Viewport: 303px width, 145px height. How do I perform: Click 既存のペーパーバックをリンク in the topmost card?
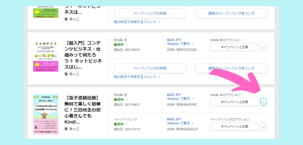(x=231, y=13)
